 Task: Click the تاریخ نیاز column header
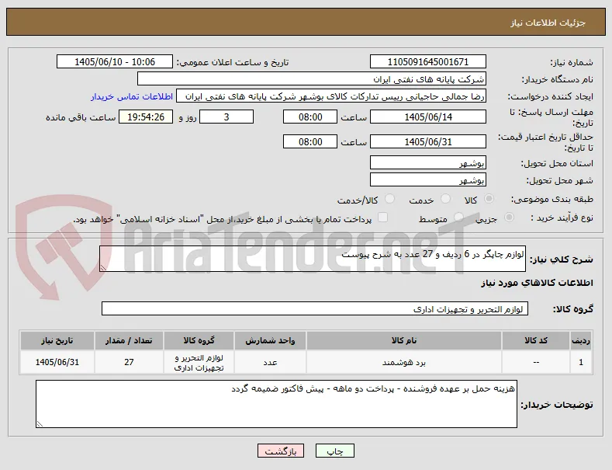[57, 340]
